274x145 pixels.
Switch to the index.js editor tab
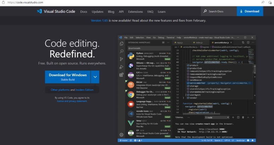[199, 43]
